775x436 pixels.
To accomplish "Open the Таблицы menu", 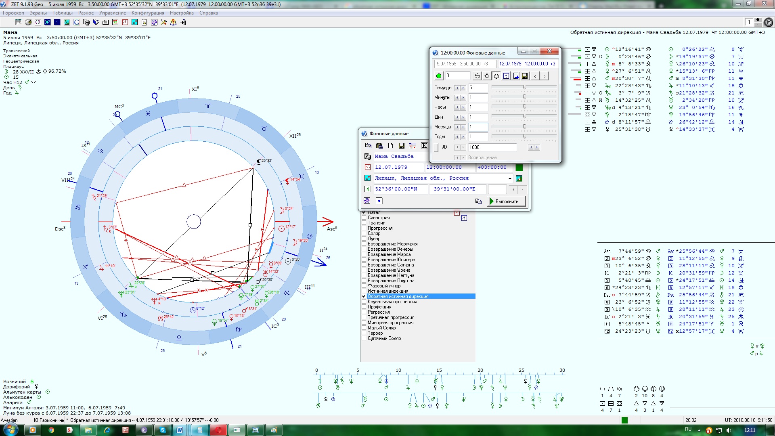I will (62, 13).
